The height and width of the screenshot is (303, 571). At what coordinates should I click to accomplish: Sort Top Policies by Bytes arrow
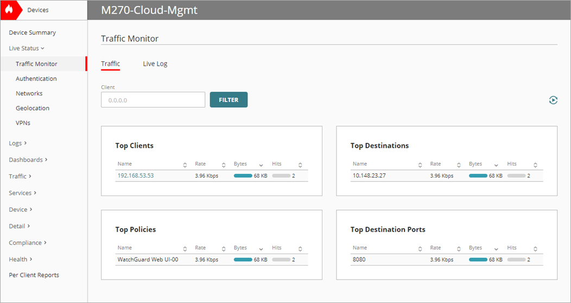click(x=261, y=249)
